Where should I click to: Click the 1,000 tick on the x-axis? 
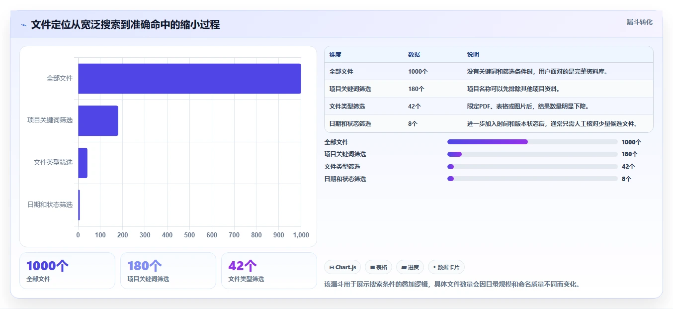point(300,235)
